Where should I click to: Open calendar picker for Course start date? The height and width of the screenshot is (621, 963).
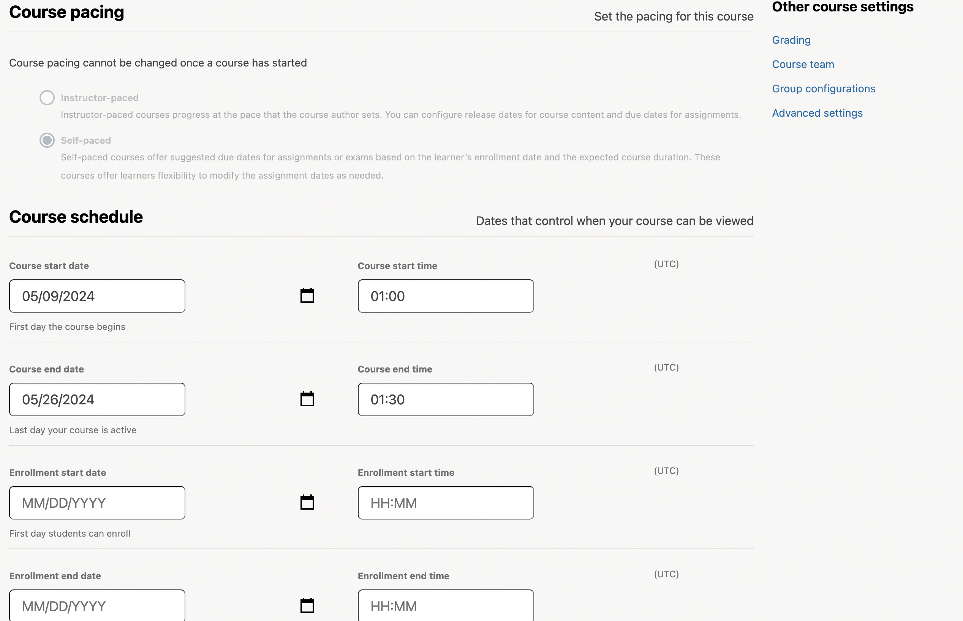(307, 296)
